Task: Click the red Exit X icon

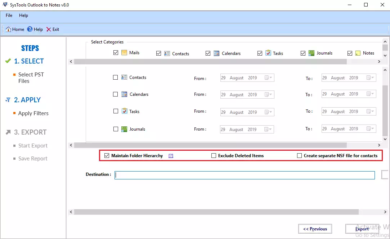Action: click(x=49, y=29)
